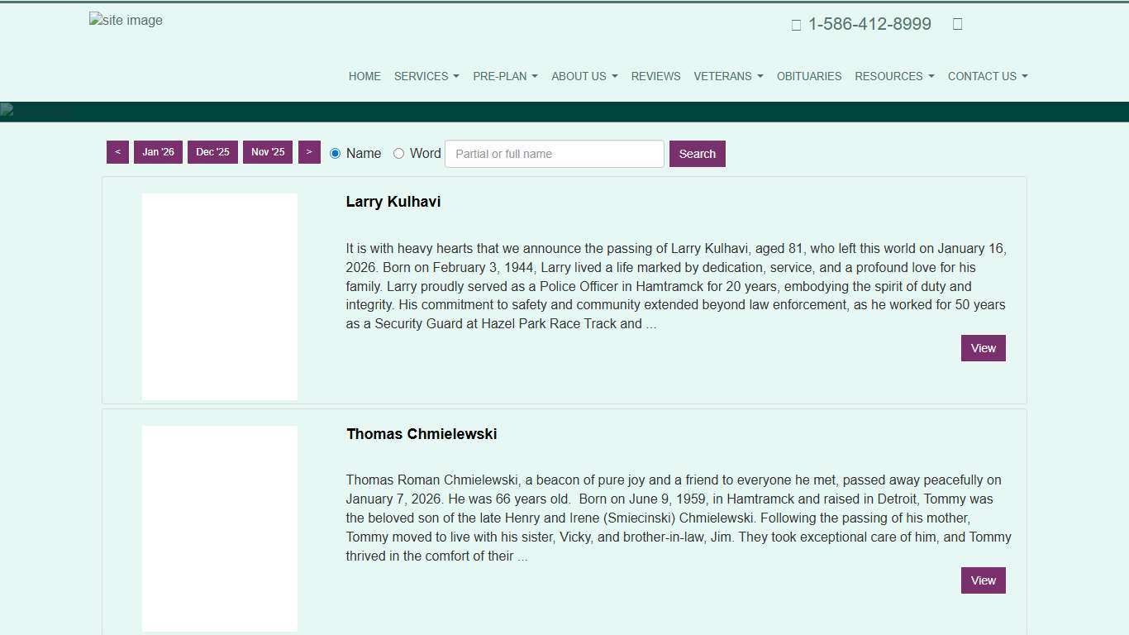Click Thomas Chmielewski's photo thumbnail

[x=219, y=528]
